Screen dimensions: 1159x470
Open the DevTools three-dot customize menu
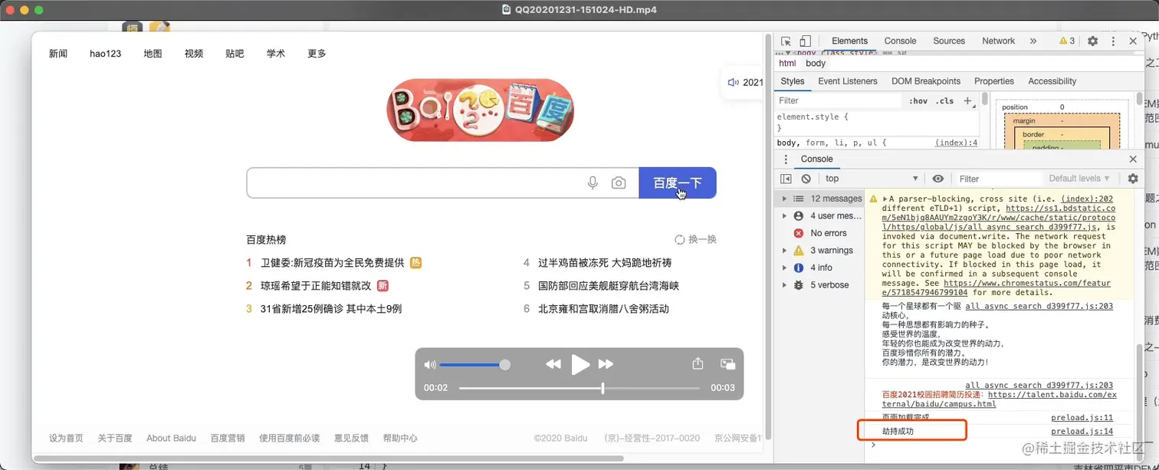click(1113, 41)
